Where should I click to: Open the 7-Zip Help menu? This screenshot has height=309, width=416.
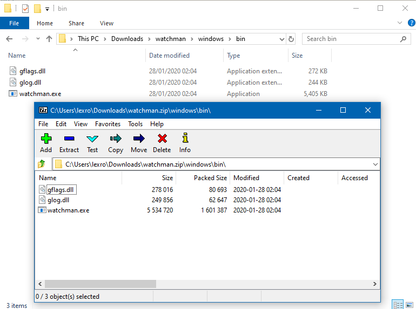pyautogui.click(x=157, y=124)
